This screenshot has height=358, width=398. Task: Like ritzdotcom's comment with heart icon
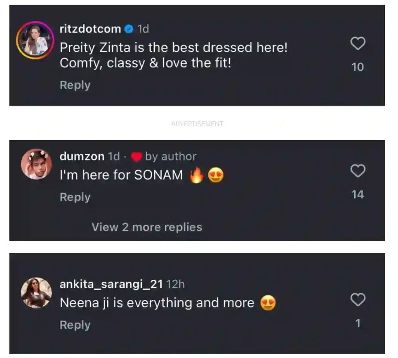[x=358, y=44]
